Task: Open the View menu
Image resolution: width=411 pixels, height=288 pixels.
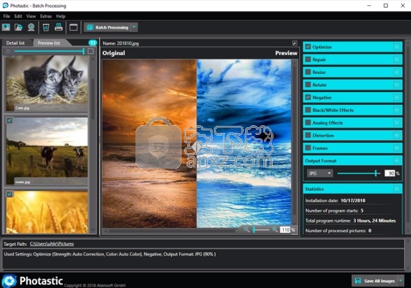Action: [31, 16]
